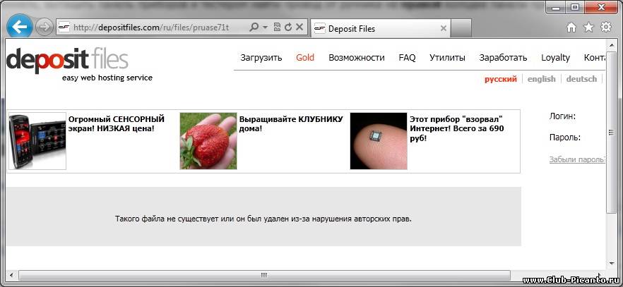Switch language to deutsch
Viewport: 623px width, 287px height.
click(x=581, y=79)
